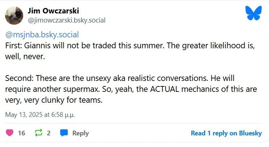269x147 pixels.
Task: Open the Read 1 reply on Bluesky link
Action: pos(226,133)
